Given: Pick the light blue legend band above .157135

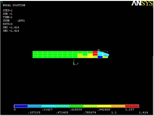Looking at the screenshot, I should 35,106.
